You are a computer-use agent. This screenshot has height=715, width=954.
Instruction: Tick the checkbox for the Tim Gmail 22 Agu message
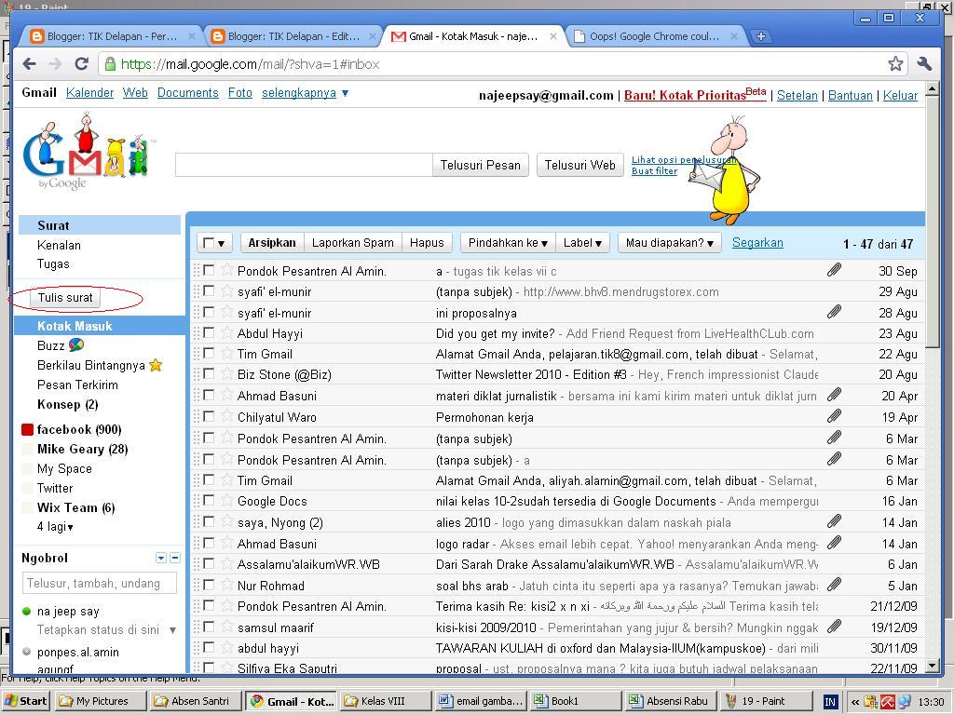(209, 353)
